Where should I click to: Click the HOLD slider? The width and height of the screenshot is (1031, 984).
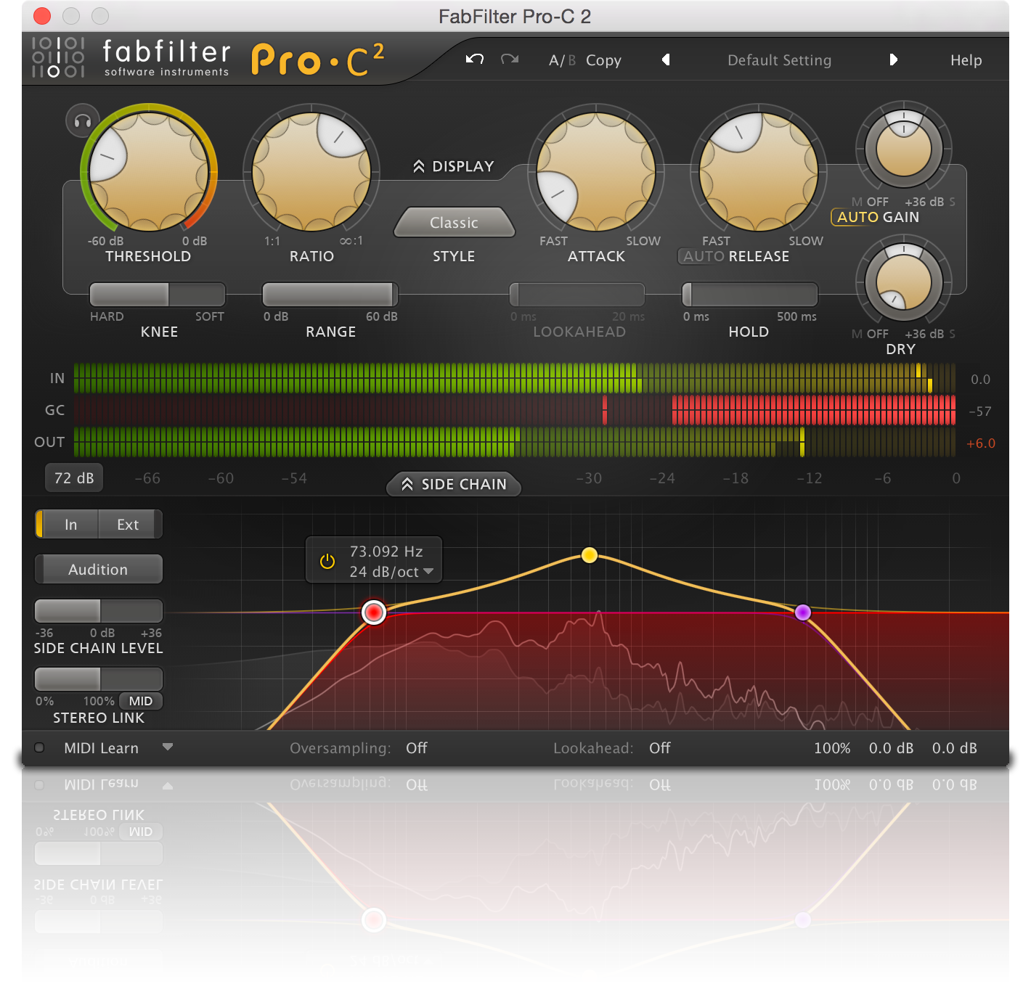point(750,295)
